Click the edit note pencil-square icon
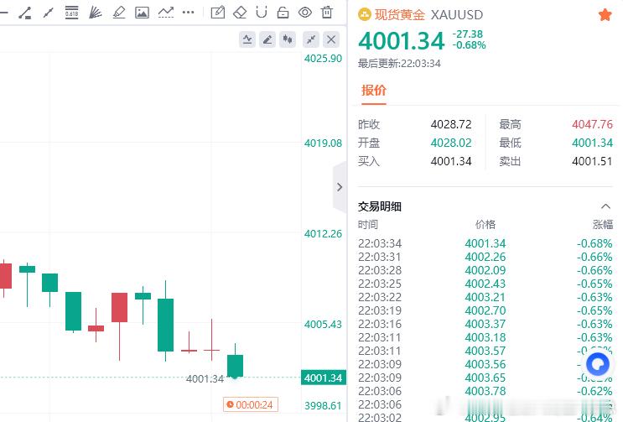Screen dimensions: 623x422 [x=217, y=13]
